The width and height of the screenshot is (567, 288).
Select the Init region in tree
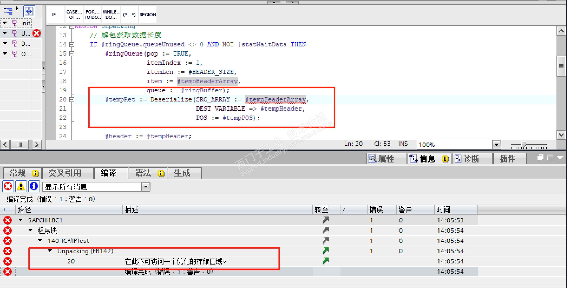[x=26, y=23]
